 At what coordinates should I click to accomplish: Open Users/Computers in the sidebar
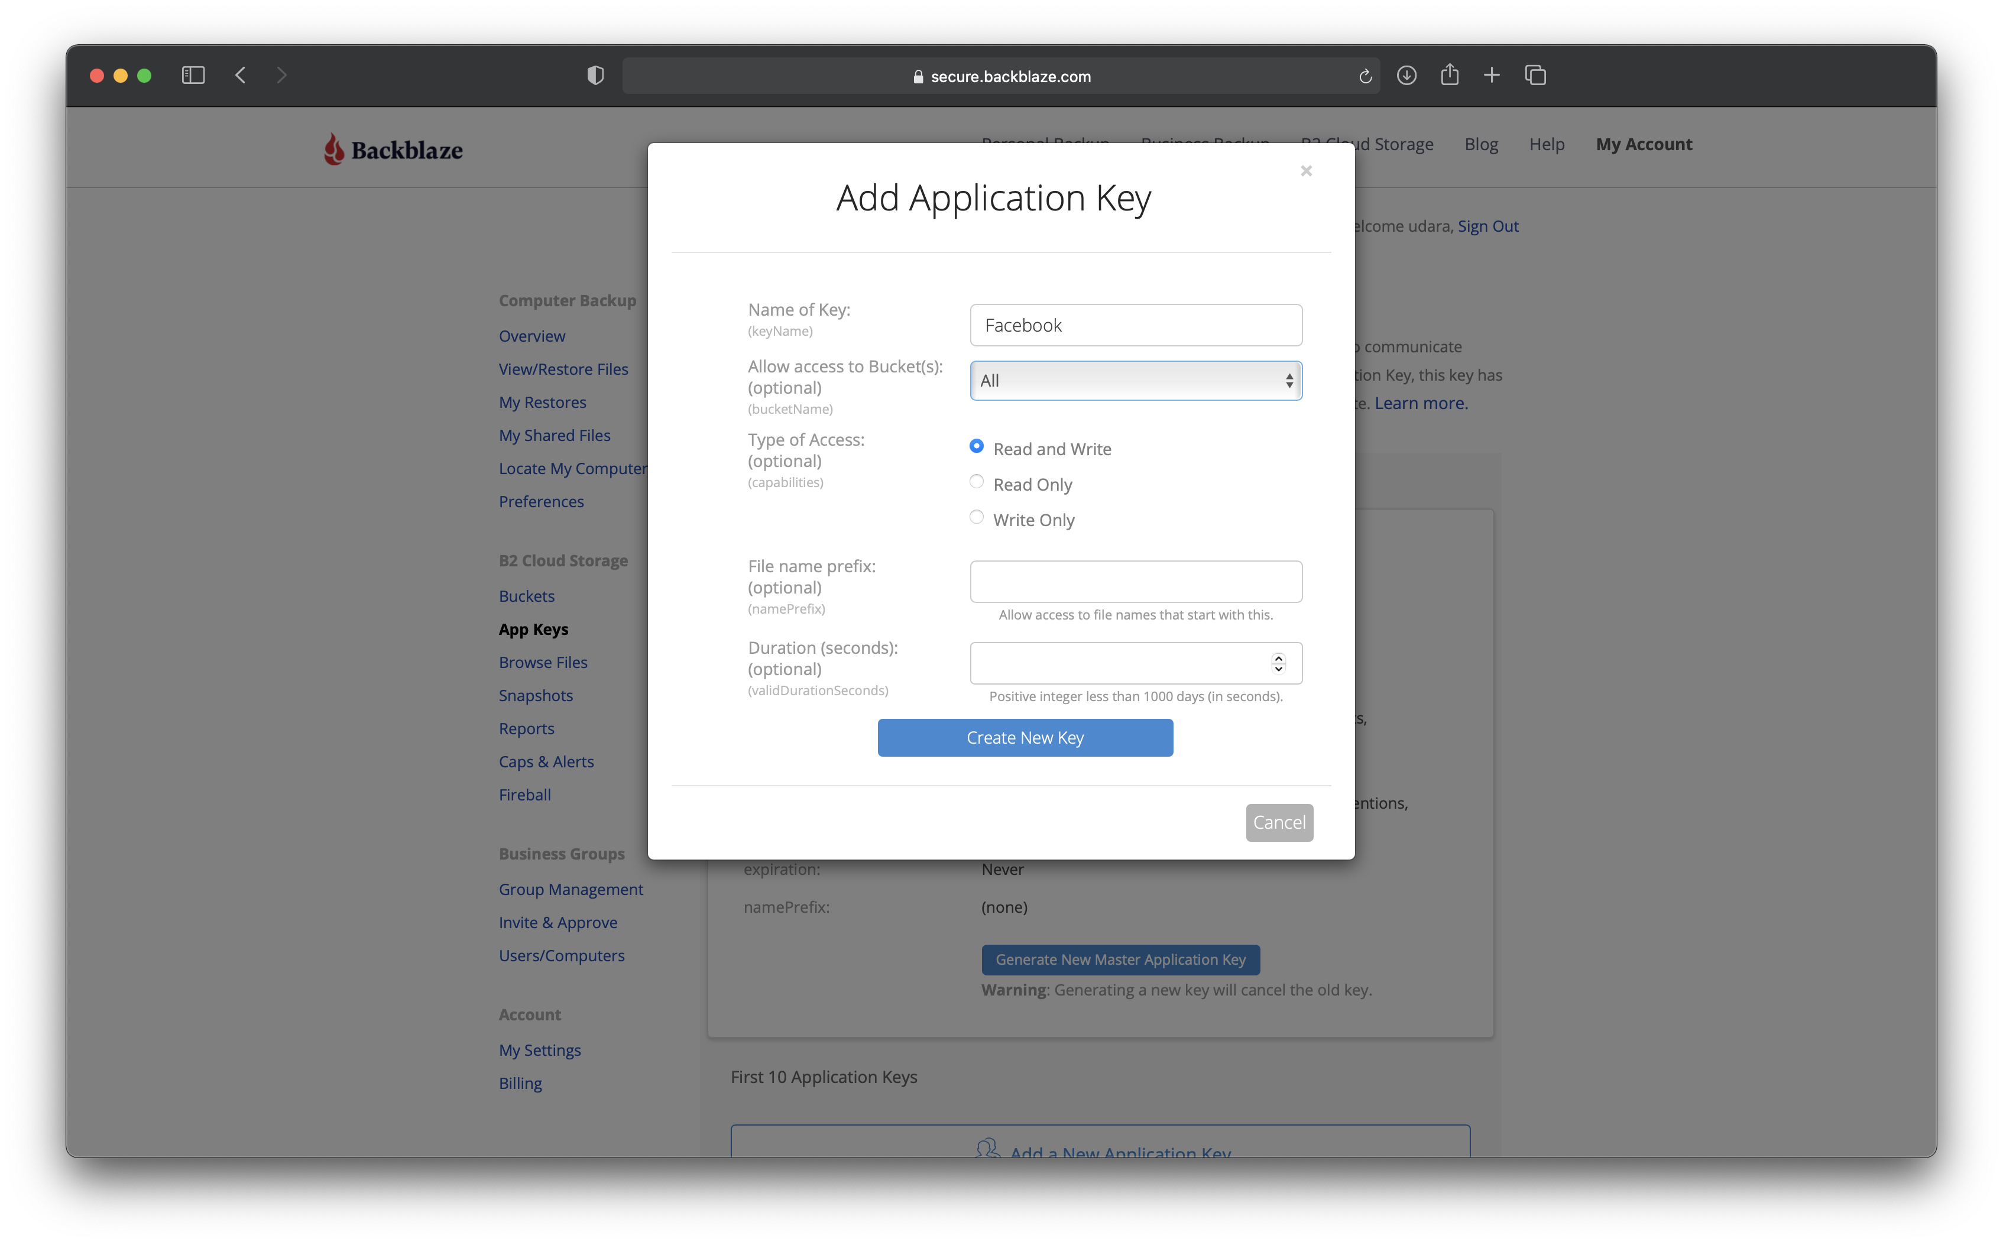(x=562, y=955)
